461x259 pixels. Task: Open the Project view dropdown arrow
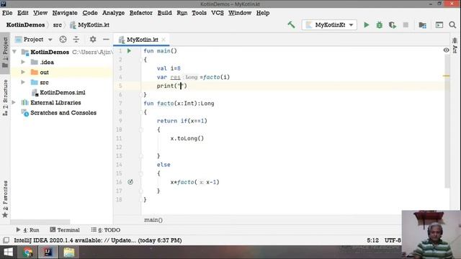[50, 40]
